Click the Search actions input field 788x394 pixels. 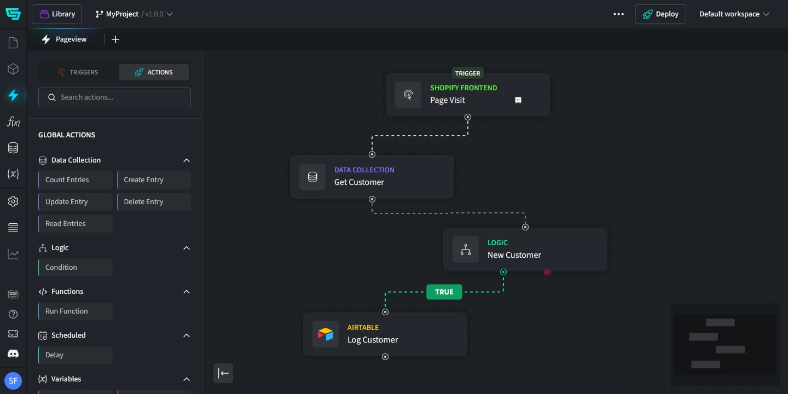115,97
